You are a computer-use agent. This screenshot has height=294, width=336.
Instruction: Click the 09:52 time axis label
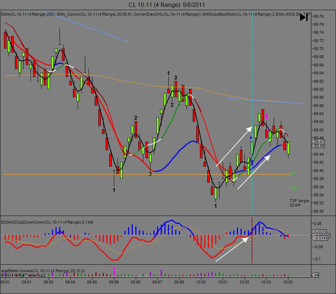(x=48, y=282)
